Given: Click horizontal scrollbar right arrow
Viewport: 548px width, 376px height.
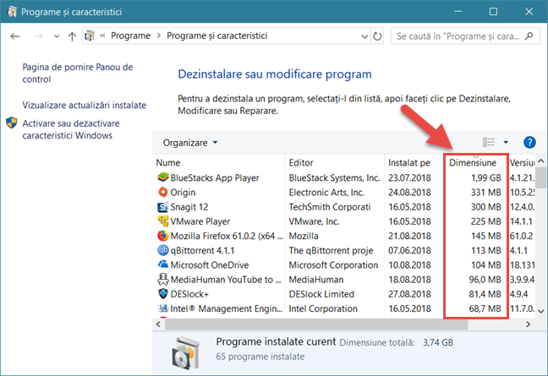Looking at the screenshot, I should (x=528, y=324).
